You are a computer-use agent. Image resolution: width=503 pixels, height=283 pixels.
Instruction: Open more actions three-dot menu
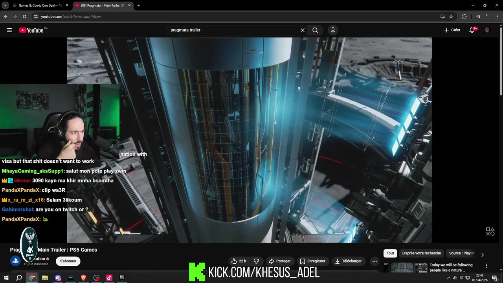point(374,261)
